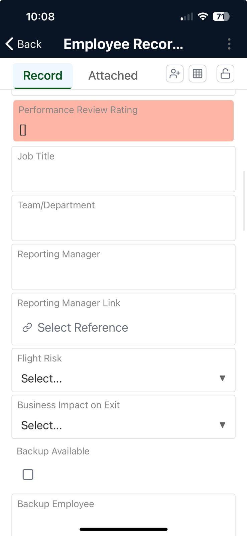Switch to the Attached tab
This screenshot has height=536, width=247.
(113, 76)
